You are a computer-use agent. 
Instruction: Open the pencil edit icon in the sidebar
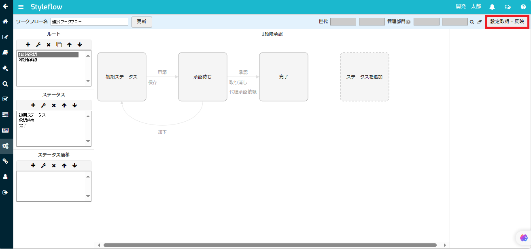(x=6, y=37)
